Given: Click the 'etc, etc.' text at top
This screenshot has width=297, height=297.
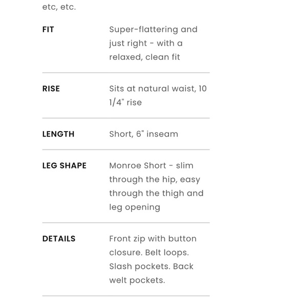Looking at the screenshot, I should tap(59, 7).
